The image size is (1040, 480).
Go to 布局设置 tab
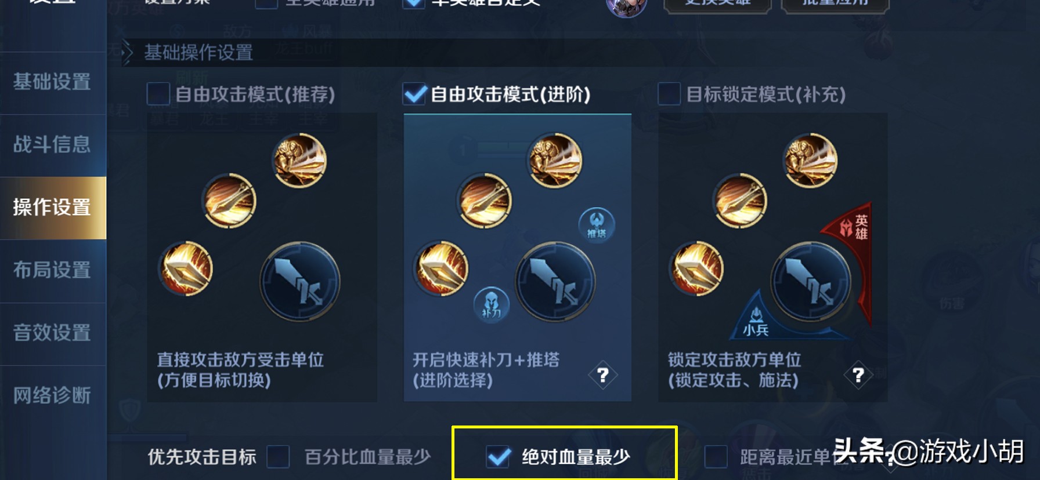(53, 270)
